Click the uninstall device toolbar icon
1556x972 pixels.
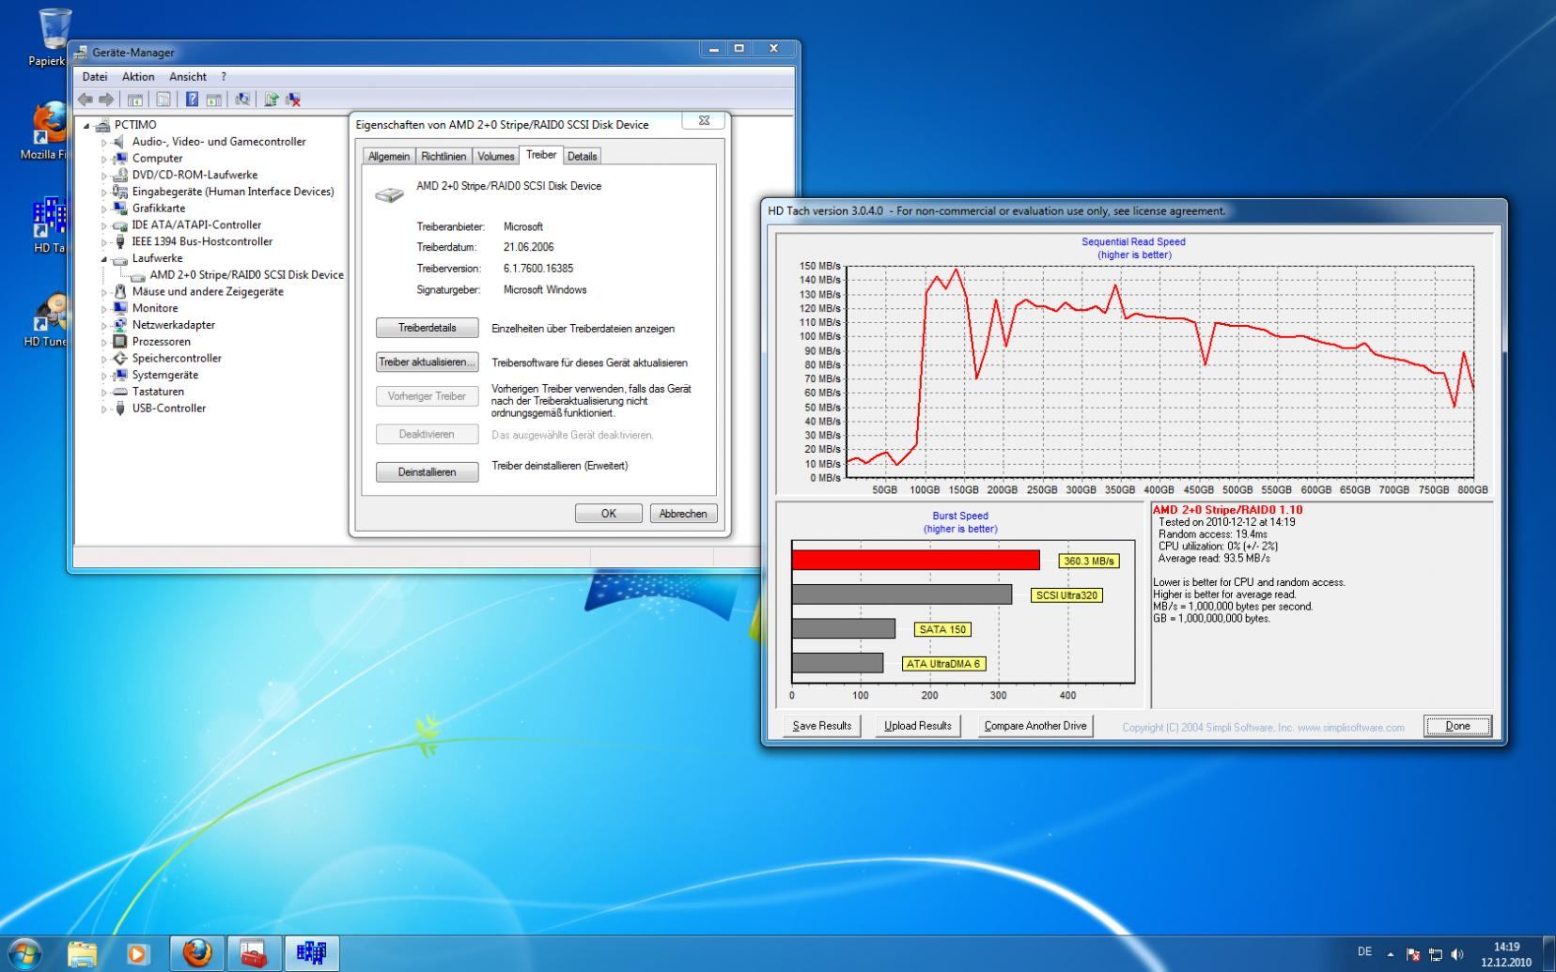(293, 100)
